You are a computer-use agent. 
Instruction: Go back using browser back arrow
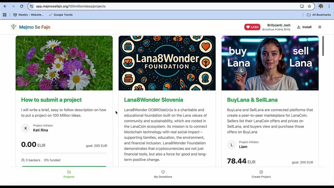coord(5,6)
